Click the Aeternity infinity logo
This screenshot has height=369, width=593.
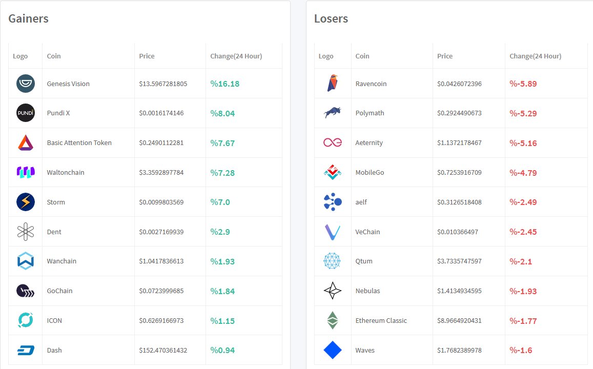pyautogui.click(x=333, y=142)
